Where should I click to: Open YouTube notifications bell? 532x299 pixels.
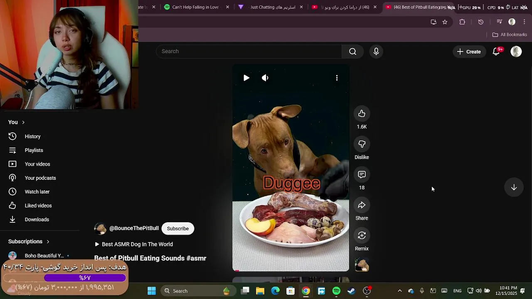click(496, 51)
